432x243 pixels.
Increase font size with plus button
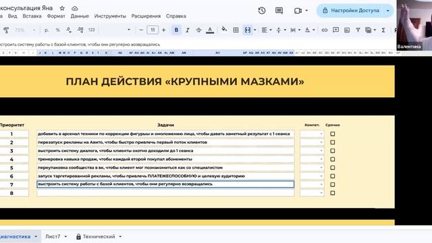tap(163, 30)
